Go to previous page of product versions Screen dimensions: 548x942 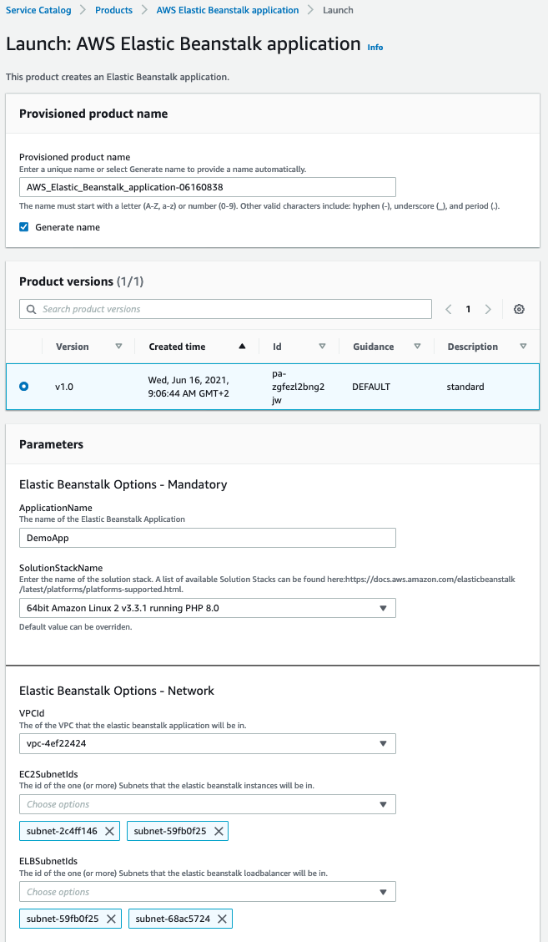(x=449, y=309)
